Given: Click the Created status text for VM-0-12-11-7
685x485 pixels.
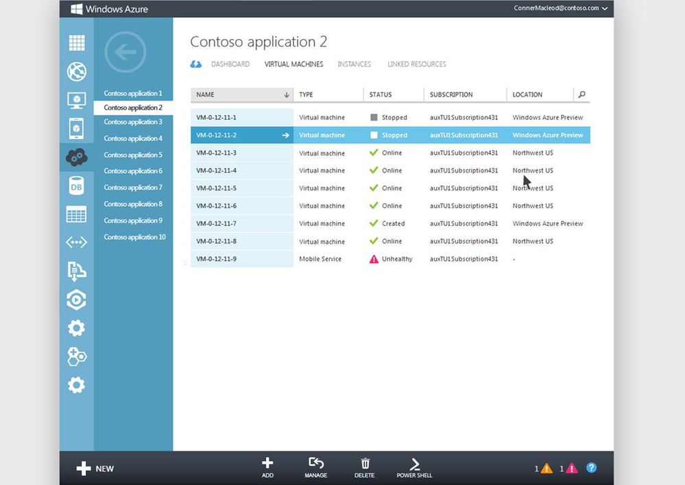Looking at the screenshot, I should coord(393,223).
